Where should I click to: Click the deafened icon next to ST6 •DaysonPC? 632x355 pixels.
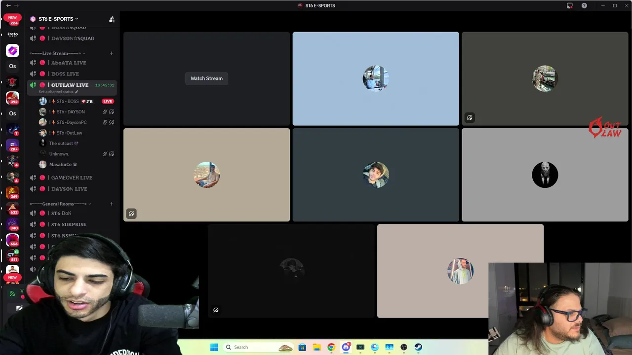(x=112, y=122)
